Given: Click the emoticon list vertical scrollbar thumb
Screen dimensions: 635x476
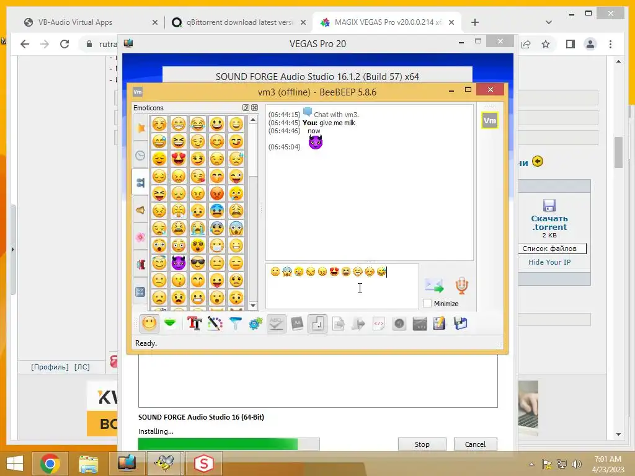Looking at the screenshot, I should pyautogui.click(x=253, y=151).
